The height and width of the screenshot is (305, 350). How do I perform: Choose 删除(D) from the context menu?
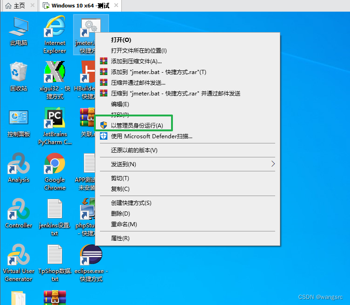pos(187,214)
